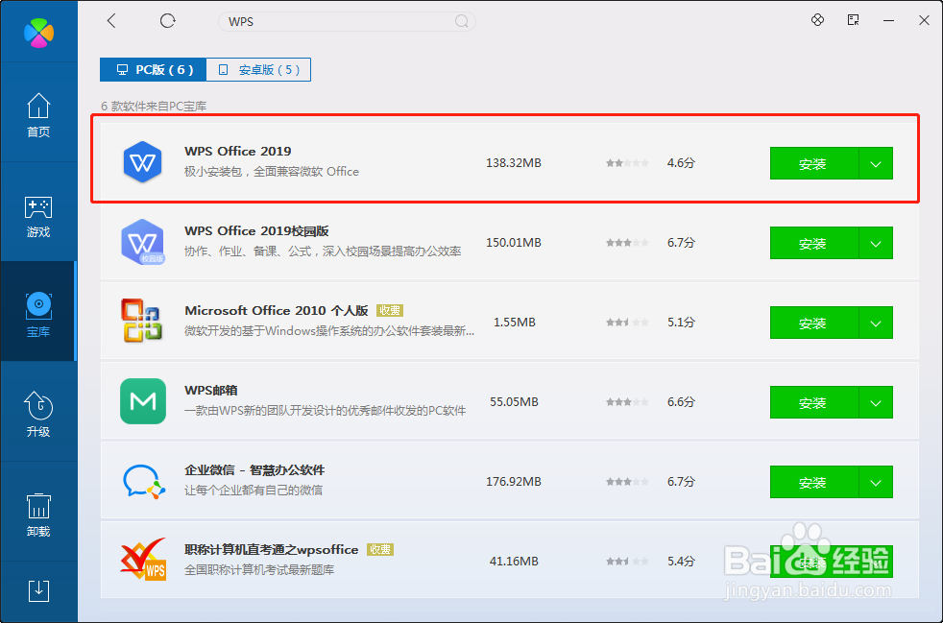Click the colorful clover app logo
The height and width of the screenshot is (623, 943).
[38, 32]
